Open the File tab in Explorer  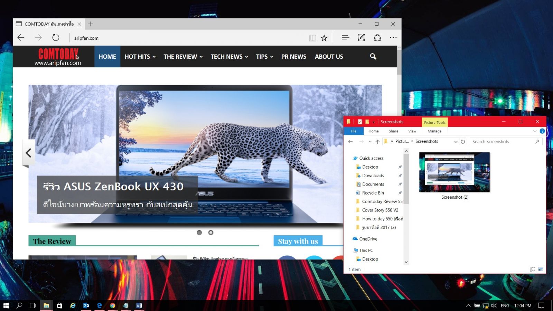click(354, 131)
